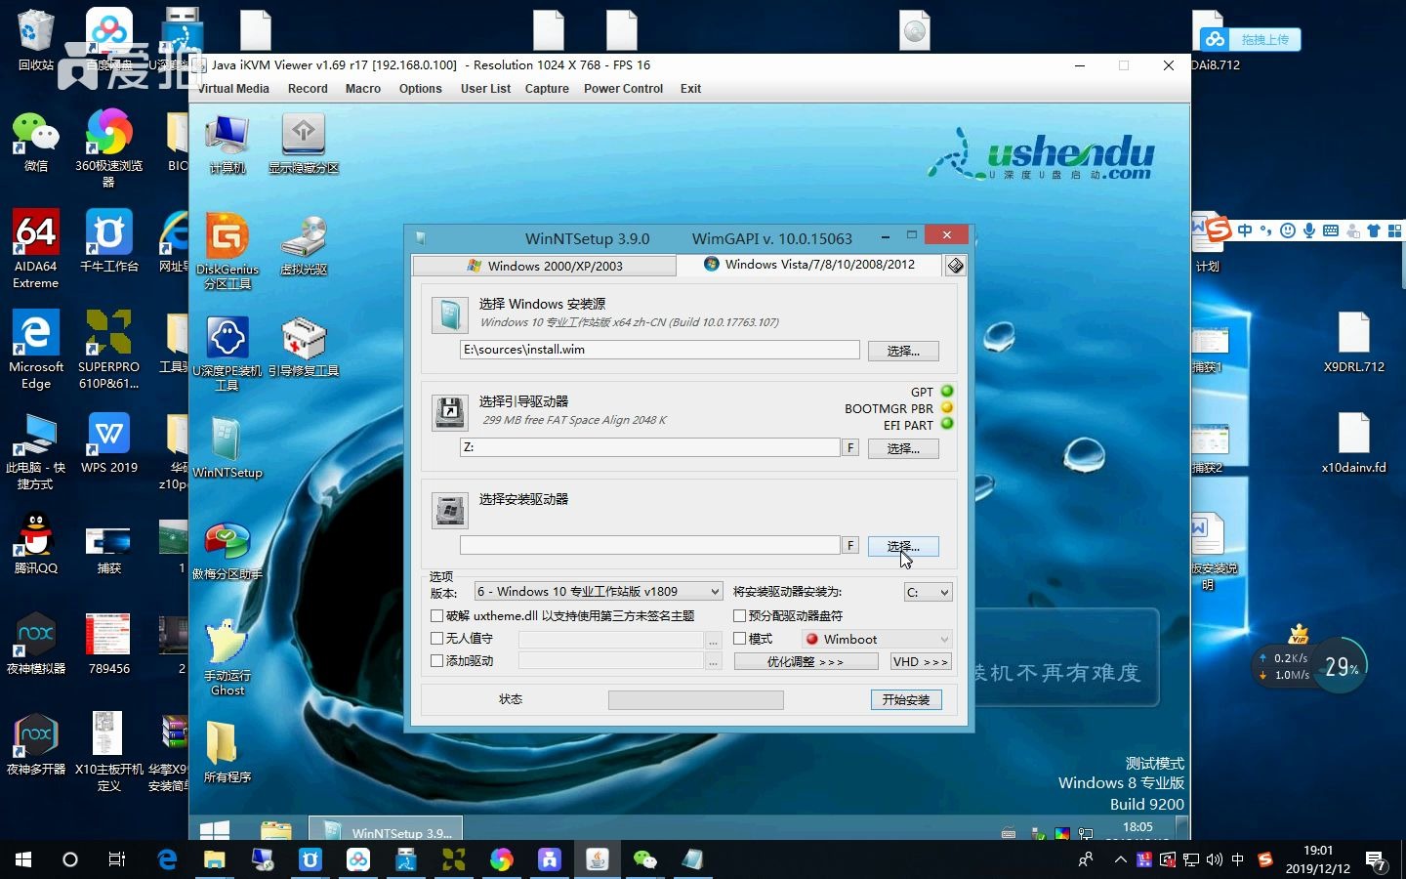Open the Power Control menu

[x=623, y=89]
